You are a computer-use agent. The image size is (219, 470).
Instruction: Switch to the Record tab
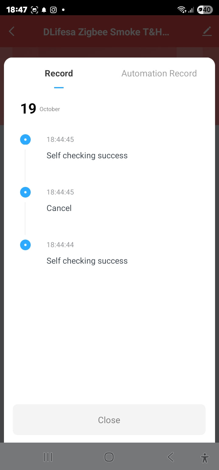coord(59,73)
